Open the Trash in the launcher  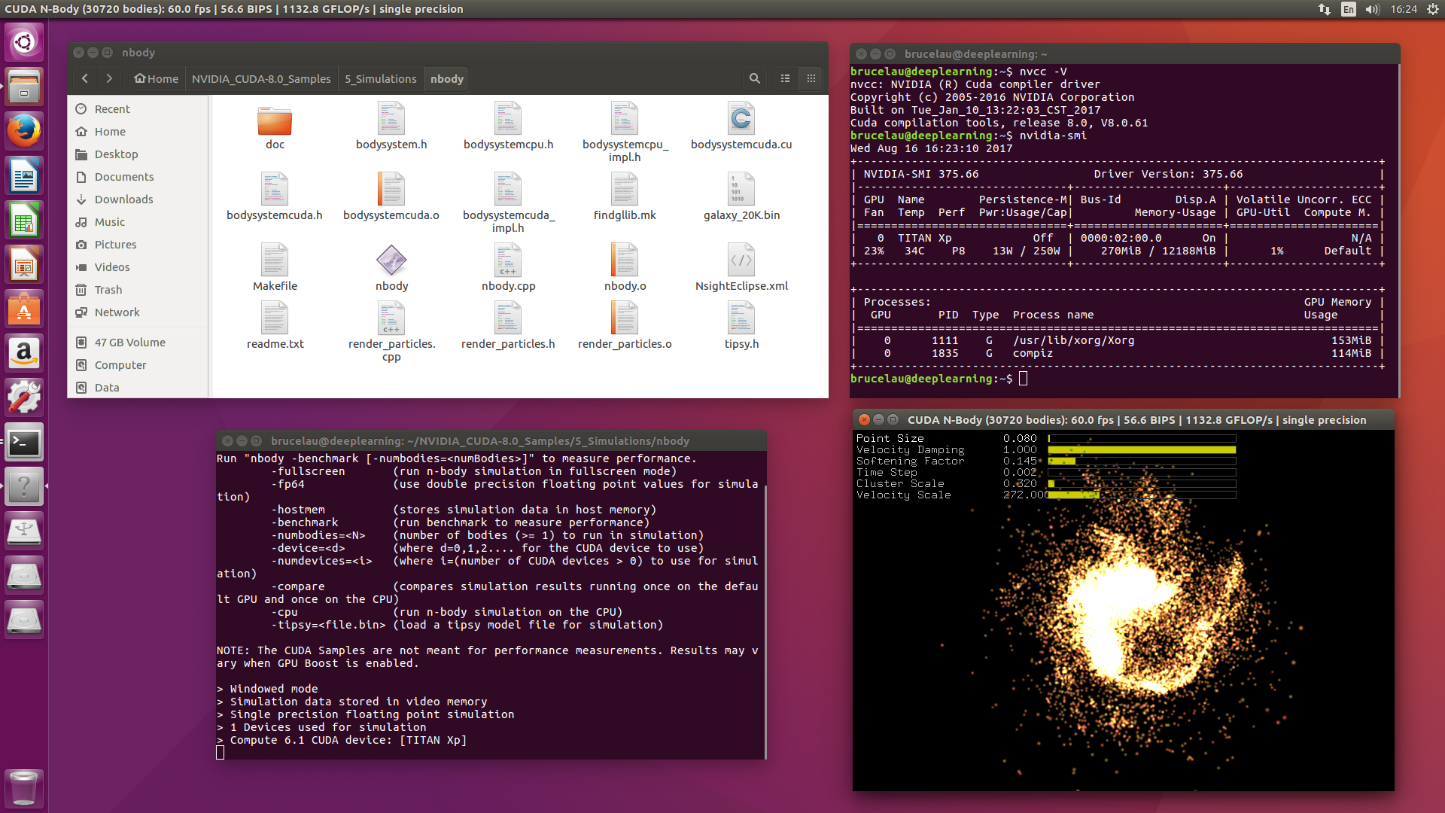coord(24,788)
